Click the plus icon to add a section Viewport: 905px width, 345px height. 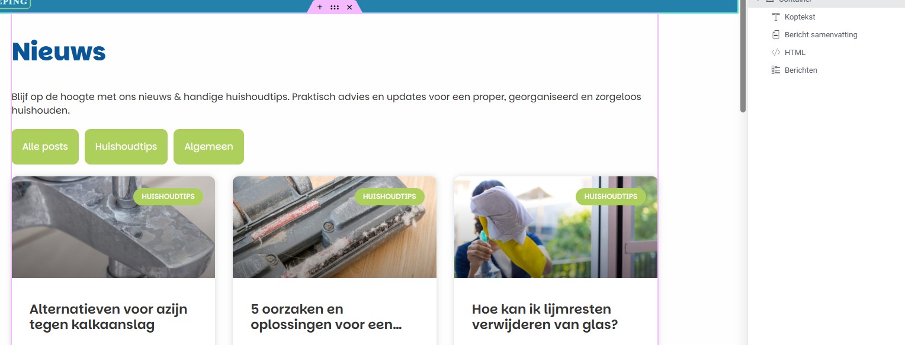[320, 7]
